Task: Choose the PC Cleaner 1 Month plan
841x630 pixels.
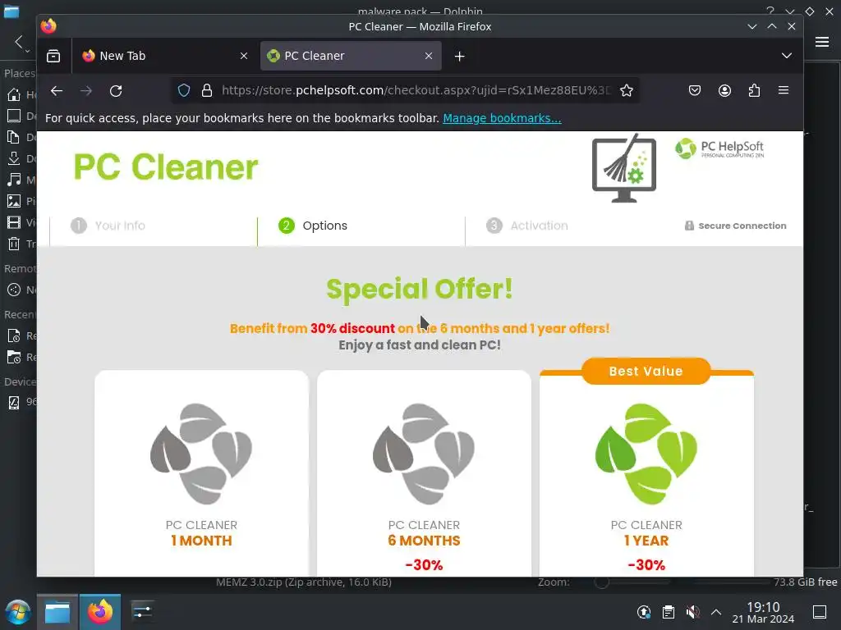Action: click(x=202, y=473)
